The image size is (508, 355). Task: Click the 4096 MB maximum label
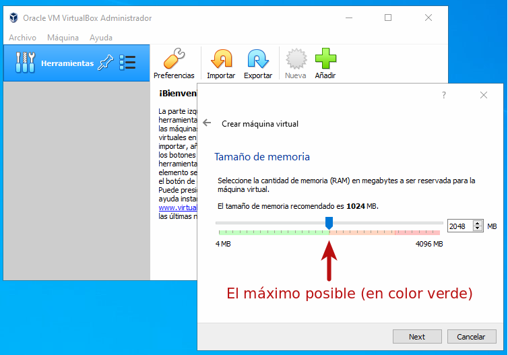pos(429,244)
